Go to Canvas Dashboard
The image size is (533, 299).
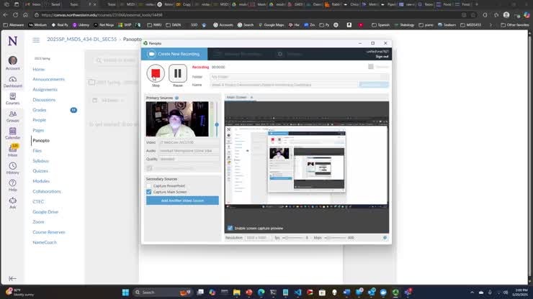click(x=12, y=82)
